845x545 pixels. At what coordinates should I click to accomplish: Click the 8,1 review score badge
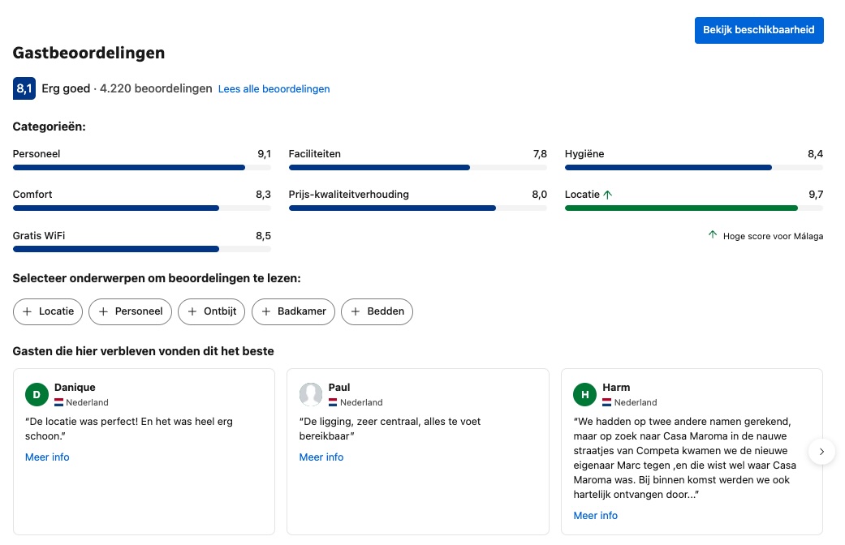(24, 88)
